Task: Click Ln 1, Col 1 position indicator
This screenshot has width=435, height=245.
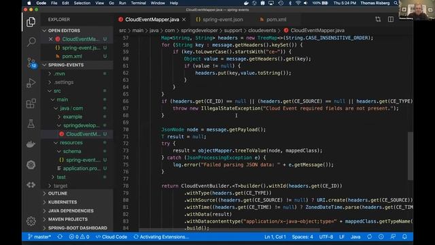Action: (275, 237)
